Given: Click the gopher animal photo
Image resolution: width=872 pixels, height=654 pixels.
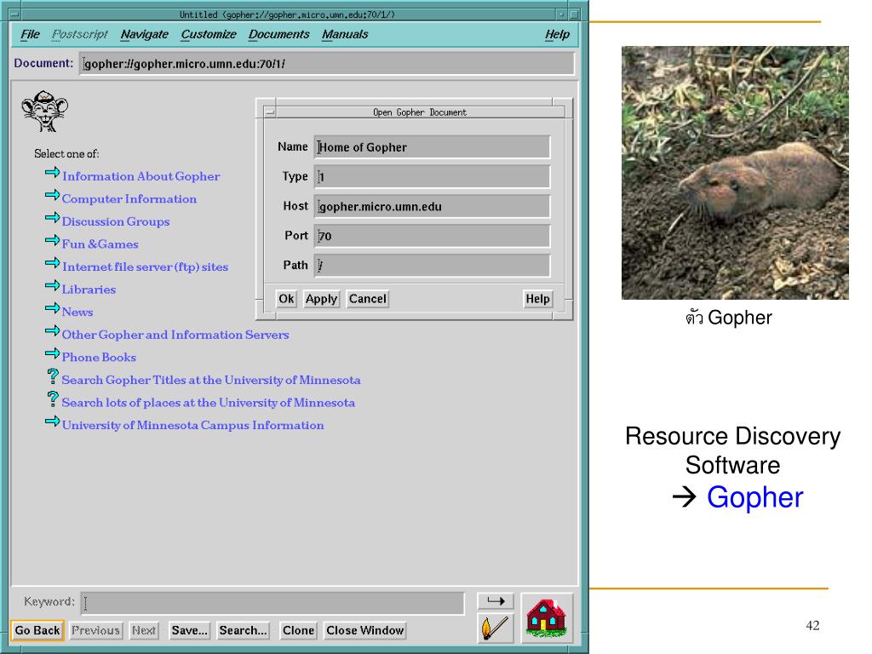Looking at the screenshot, I should [x=735, y=173].
